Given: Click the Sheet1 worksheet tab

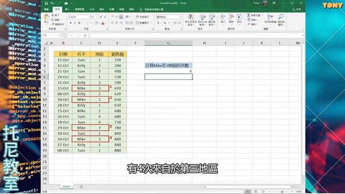Looking at the screenshot, I should coord(66,186).
